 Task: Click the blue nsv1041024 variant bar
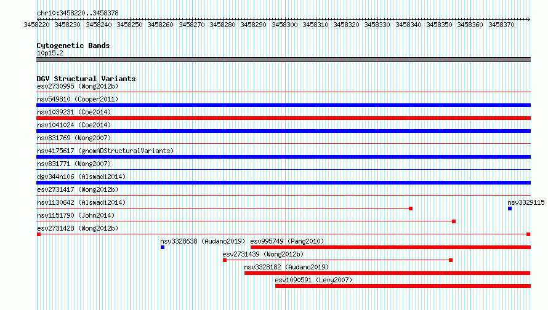click(283, 131)
